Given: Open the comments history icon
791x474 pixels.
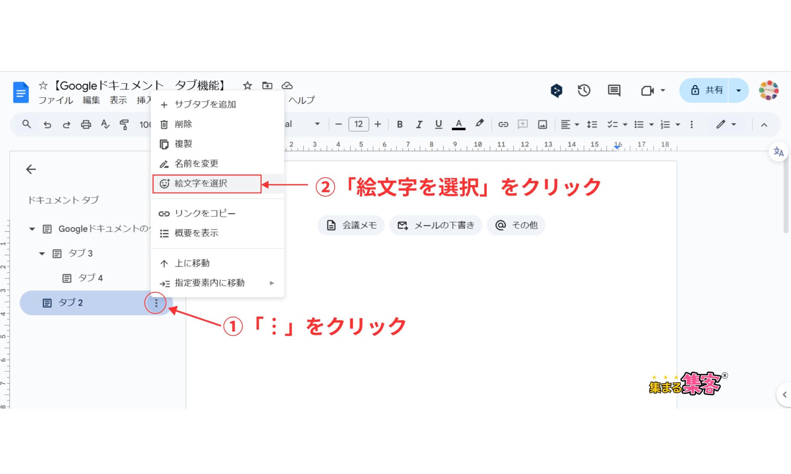Looking at the screenshot, I should point(614,91).
